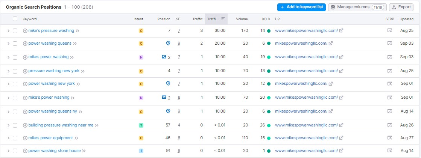Add power washing queens ny via plus icon

(25, 111)
